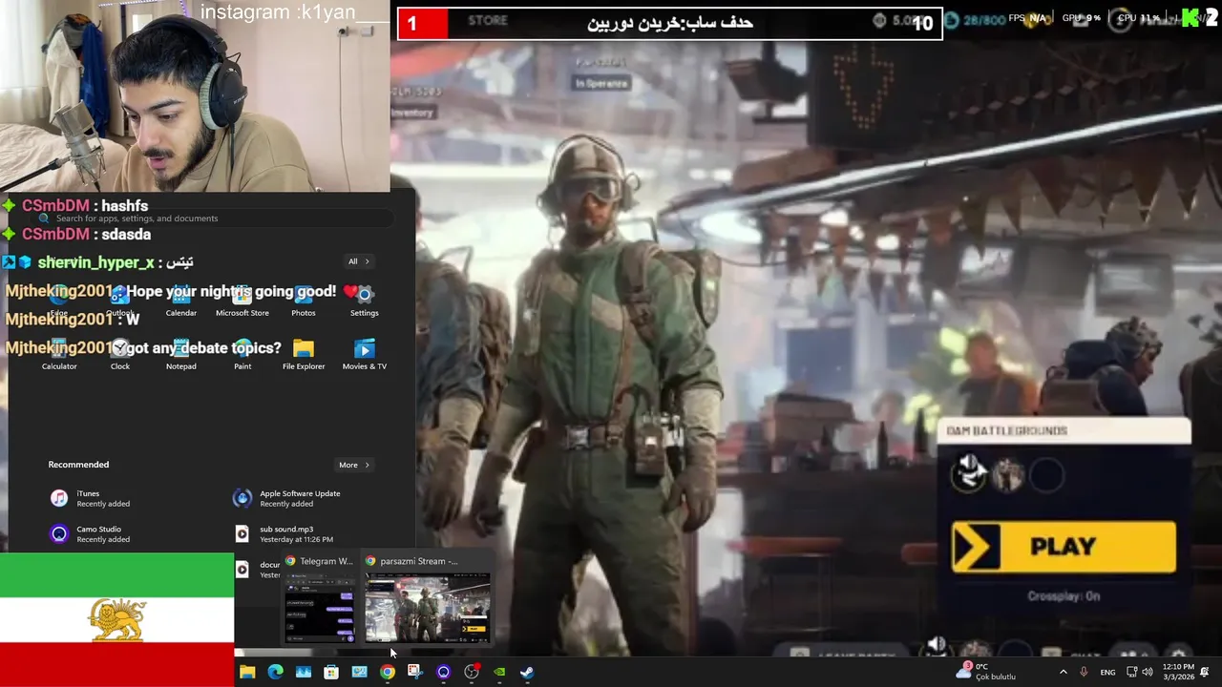Open volume speaker icon in system tray
The height and width of the screenshot is (687, 1222).
[x=1147, y=672]
